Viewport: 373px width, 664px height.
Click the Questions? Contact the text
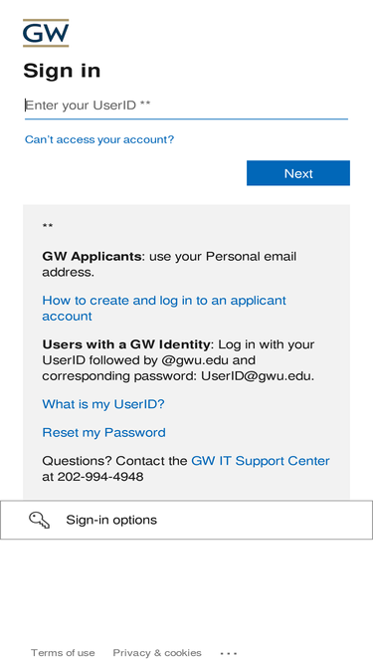tap(114, 461)
